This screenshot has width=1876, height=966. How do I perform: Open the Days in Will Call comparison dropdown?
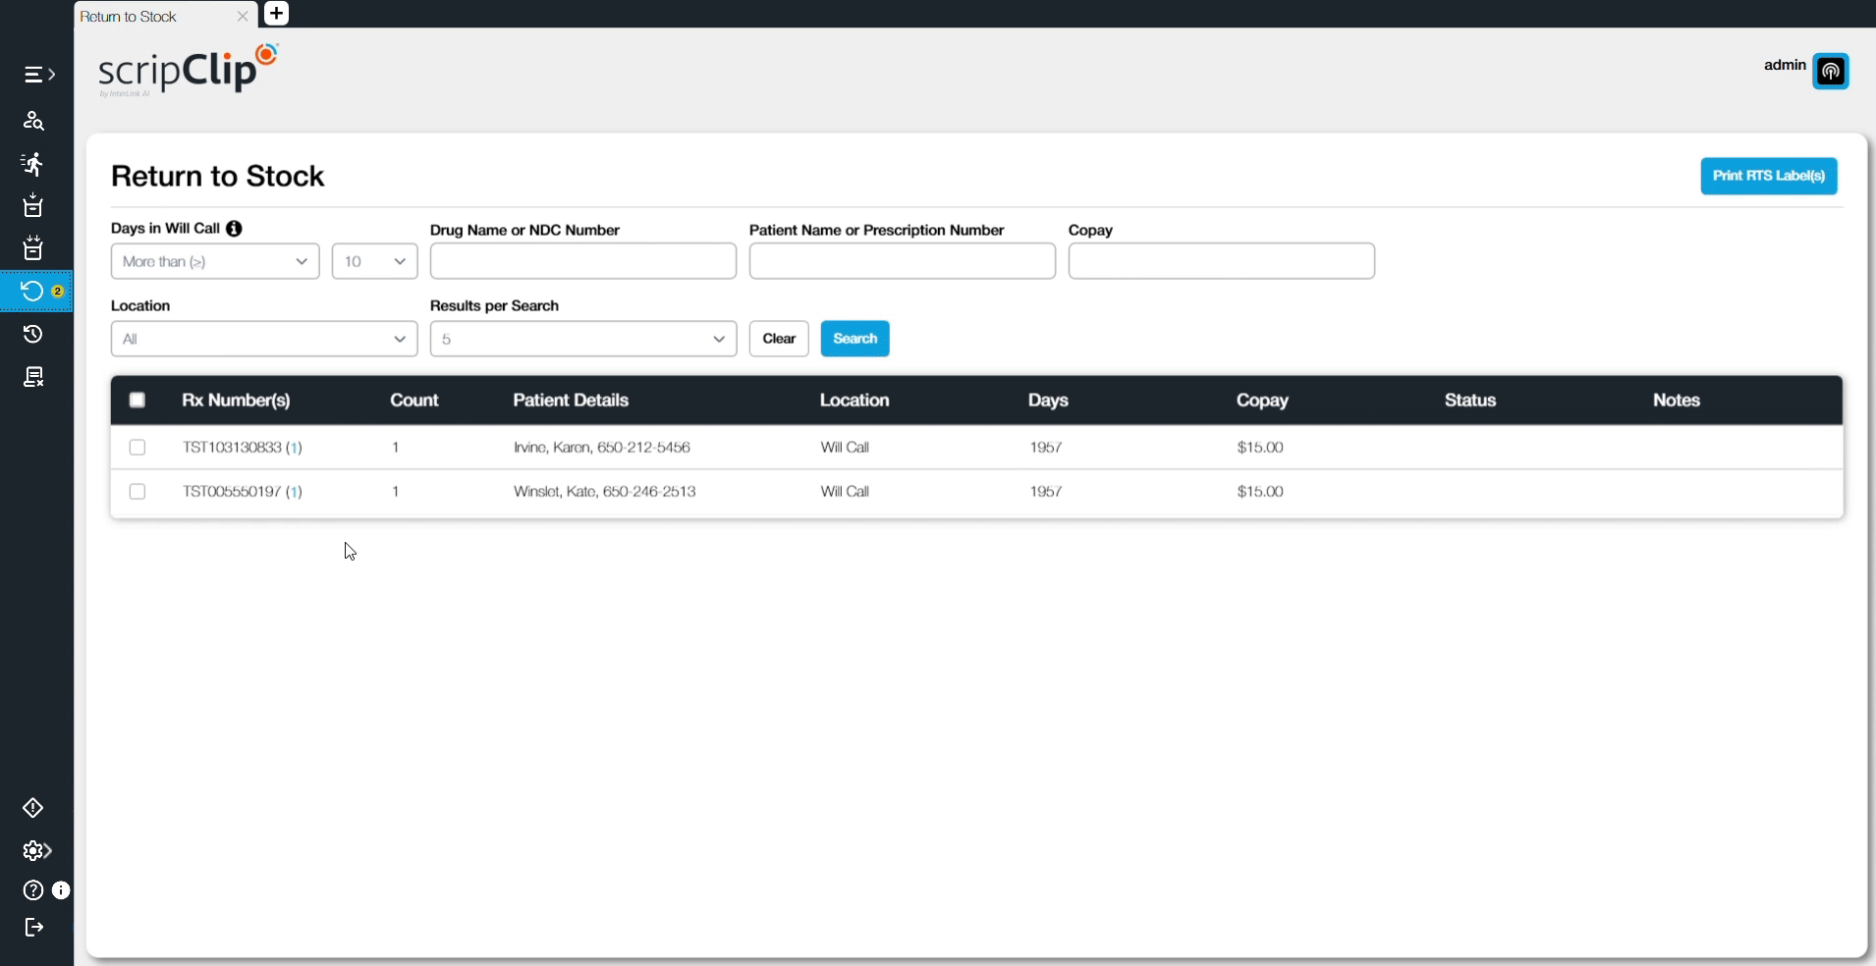[214, 260]
